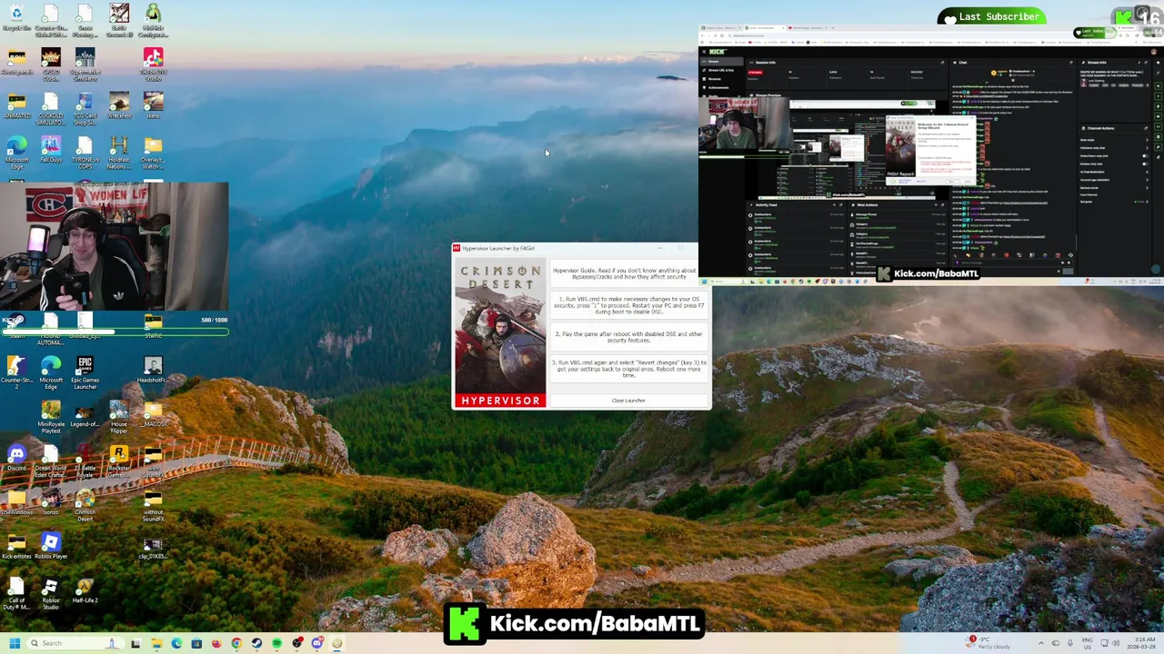Launch House Flipper desktop icon
This screenshot has height=654, width=1164.
pyautogui.click(x=119, y=416)
